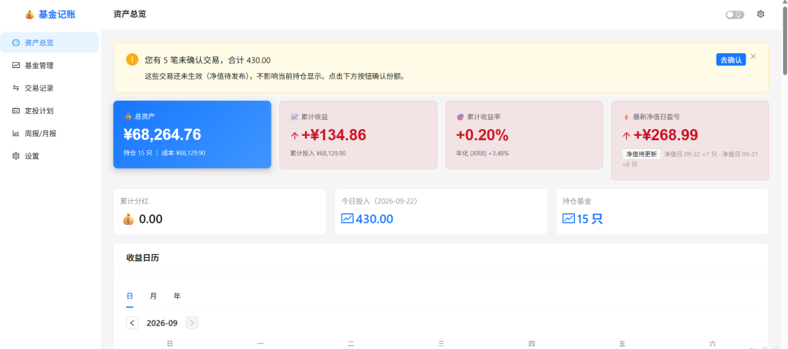Viewport: 788px width, 349px height.
Task: Click the calendar icon beside 定投计划
Action: pos(15,111)
